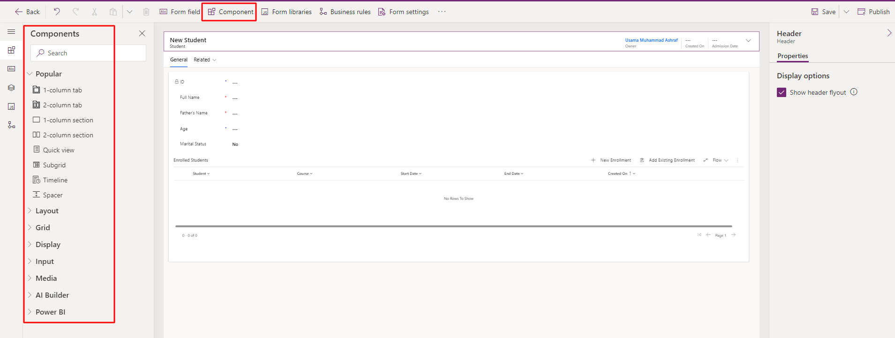Uncheck the Show header flyout checkbox

coord(782,92)
